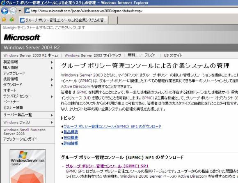Expand the 製品情報 sidebar submenu arrow
The width and height of the screenshot is (238, 183).
click(52, 62)
